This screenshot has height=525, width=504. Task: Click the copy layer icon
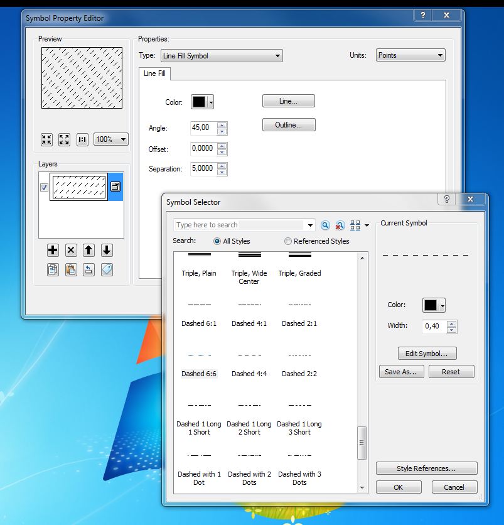(x=53, y=269)
